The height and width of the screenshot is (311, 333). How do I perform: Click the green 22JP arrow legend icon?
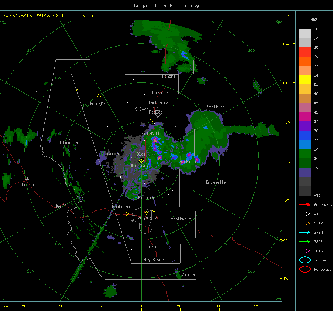(x=305, y=241)
